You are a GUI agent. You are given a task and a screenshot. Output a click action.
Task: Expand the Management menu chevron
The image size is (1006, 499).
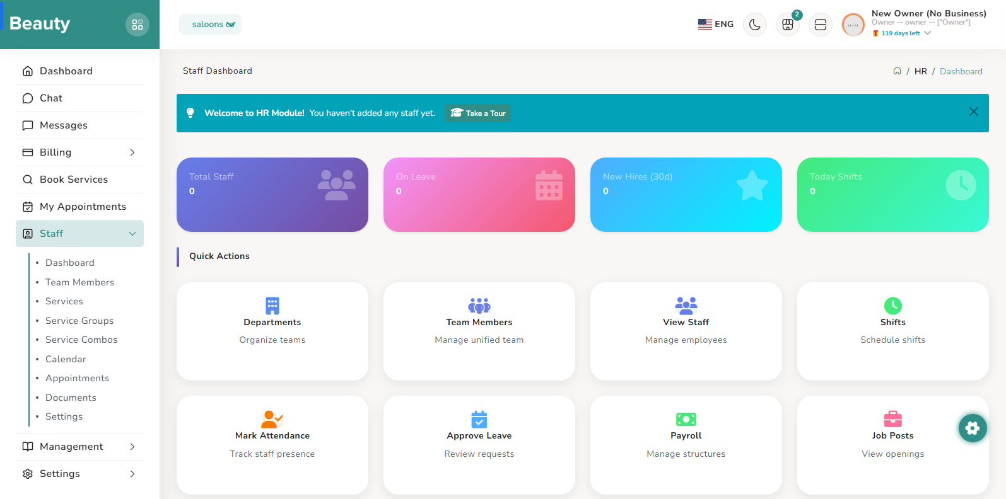(x=132, y=447)
